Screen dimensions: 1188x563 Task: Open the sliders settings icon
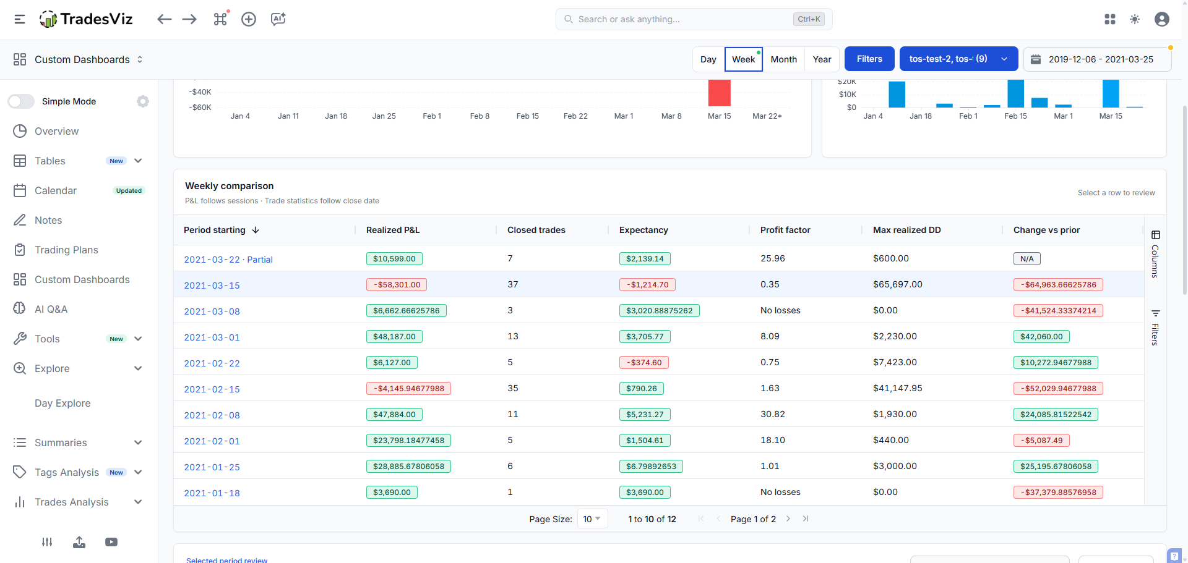[47, 542]
